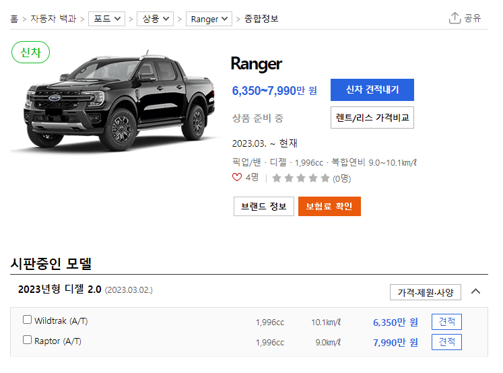Click the share upload icon
This screenshot has width=503, height=373.
pyautogui.click(x=455, y=18)
